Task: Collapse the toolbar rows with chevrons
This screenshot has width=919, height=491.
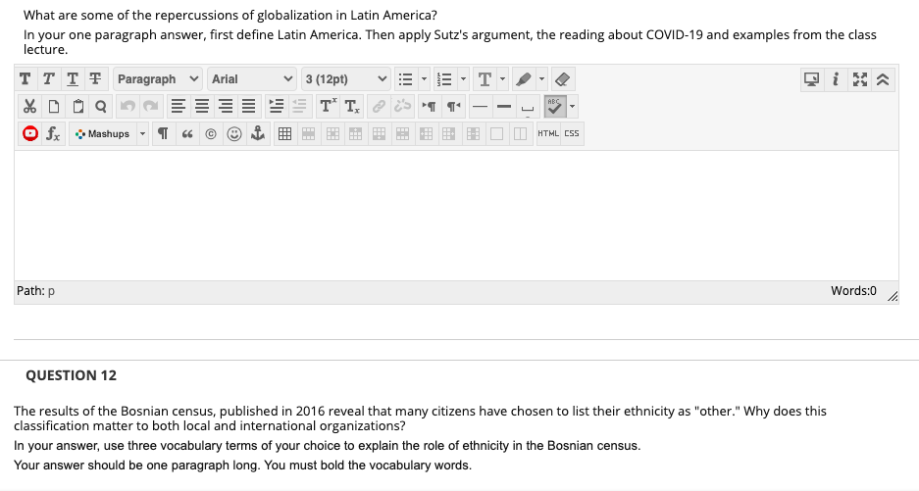Action: pos(884,79)
